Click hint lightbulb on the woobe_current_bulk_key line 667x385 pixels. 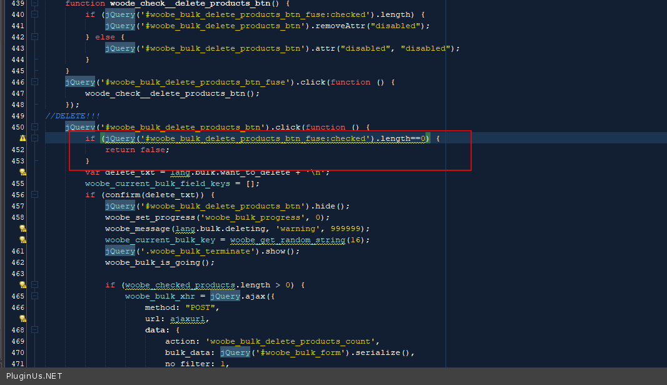pos(23,240)
